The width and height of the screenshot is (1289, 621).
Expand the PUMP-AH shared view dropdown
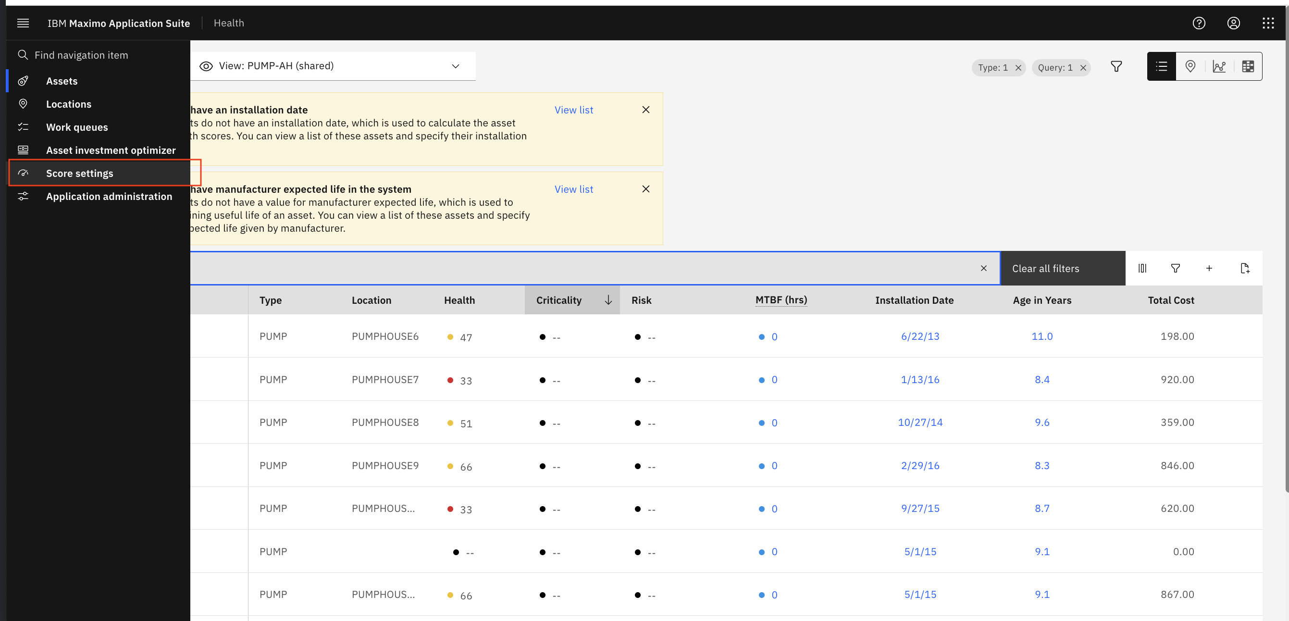(456, 66)
